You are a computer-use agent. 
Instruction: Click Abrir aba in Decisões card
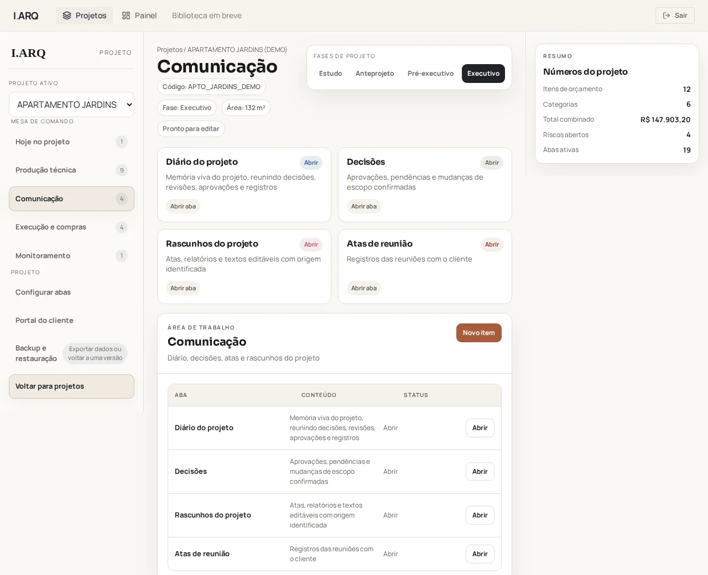(x=364, y=206)
